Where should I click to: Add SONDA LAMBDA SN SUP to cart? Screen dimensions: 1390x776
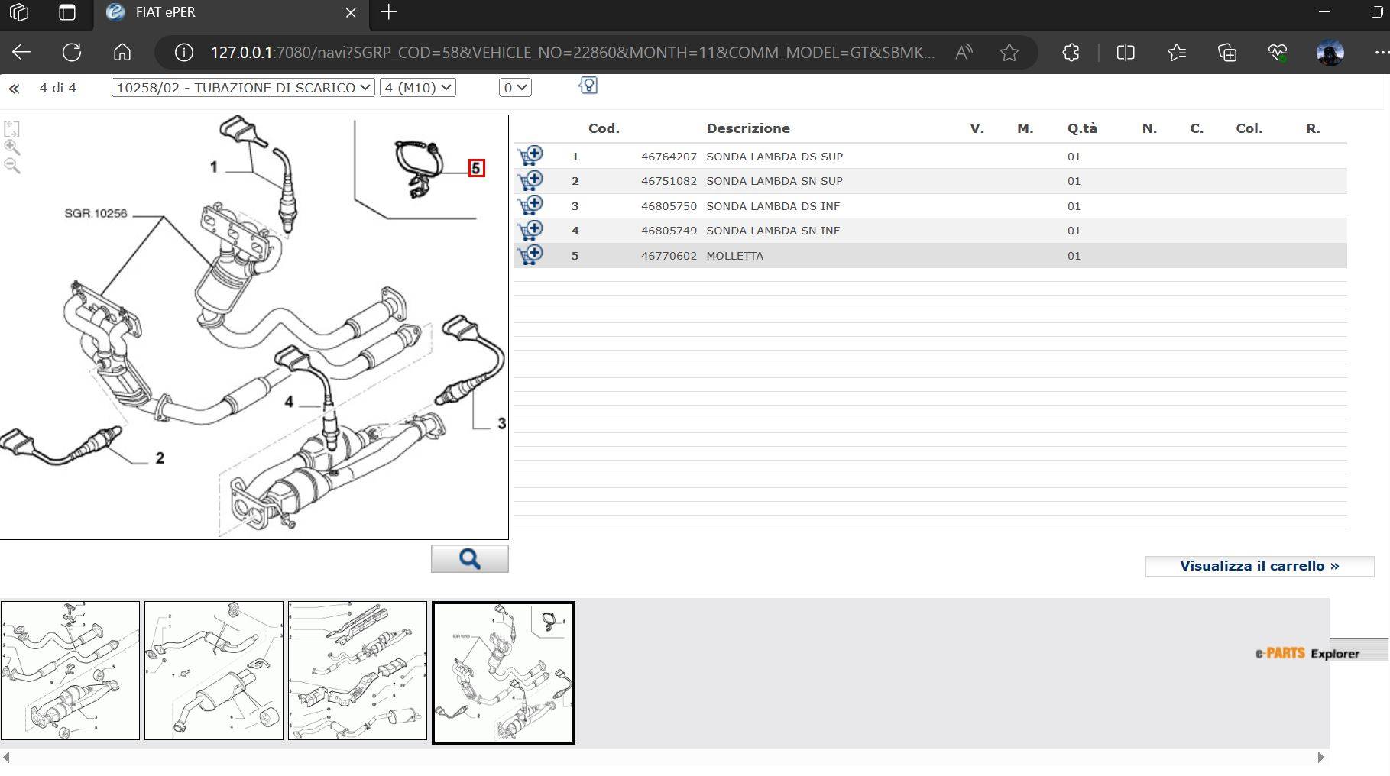pos(530,181)
